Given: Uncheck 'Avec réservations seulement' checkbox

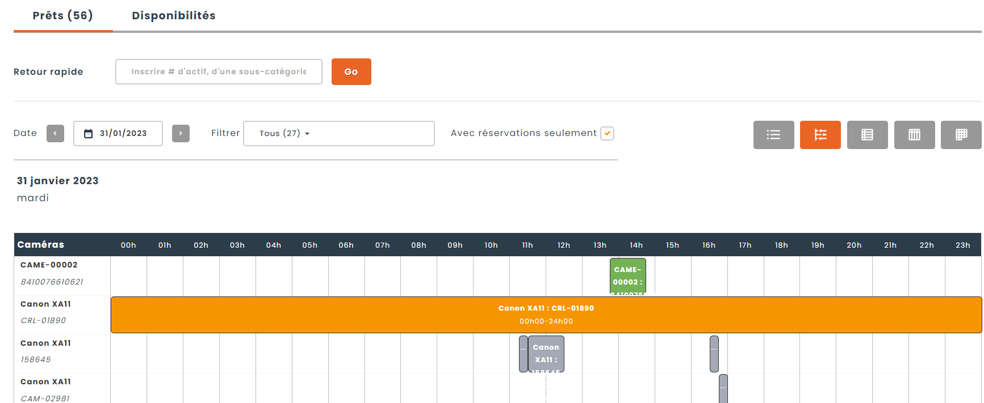Looking at the screenshot, I should tap(607, 133).
